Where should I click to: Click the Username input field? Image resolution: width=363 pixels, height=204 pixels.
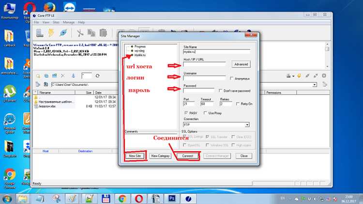204,78
